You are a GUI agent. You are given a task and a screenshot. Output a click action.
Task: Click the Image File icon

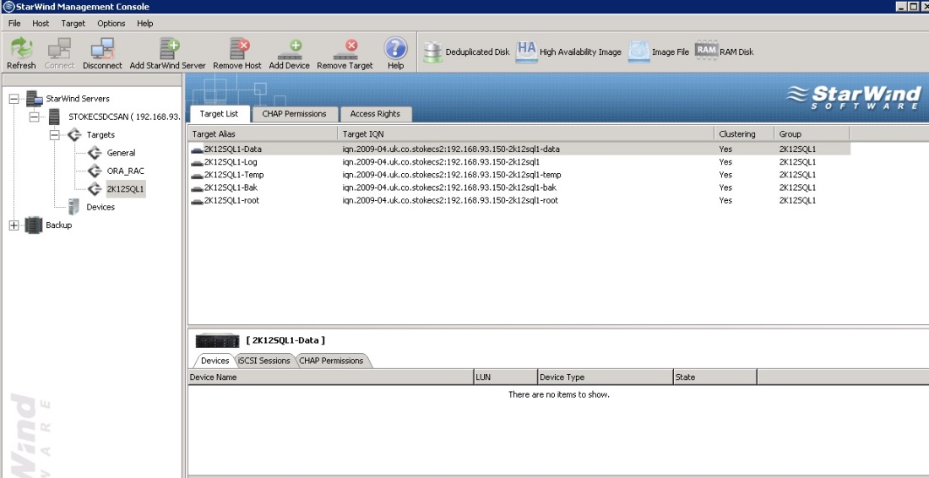click(x=638, y=52)
